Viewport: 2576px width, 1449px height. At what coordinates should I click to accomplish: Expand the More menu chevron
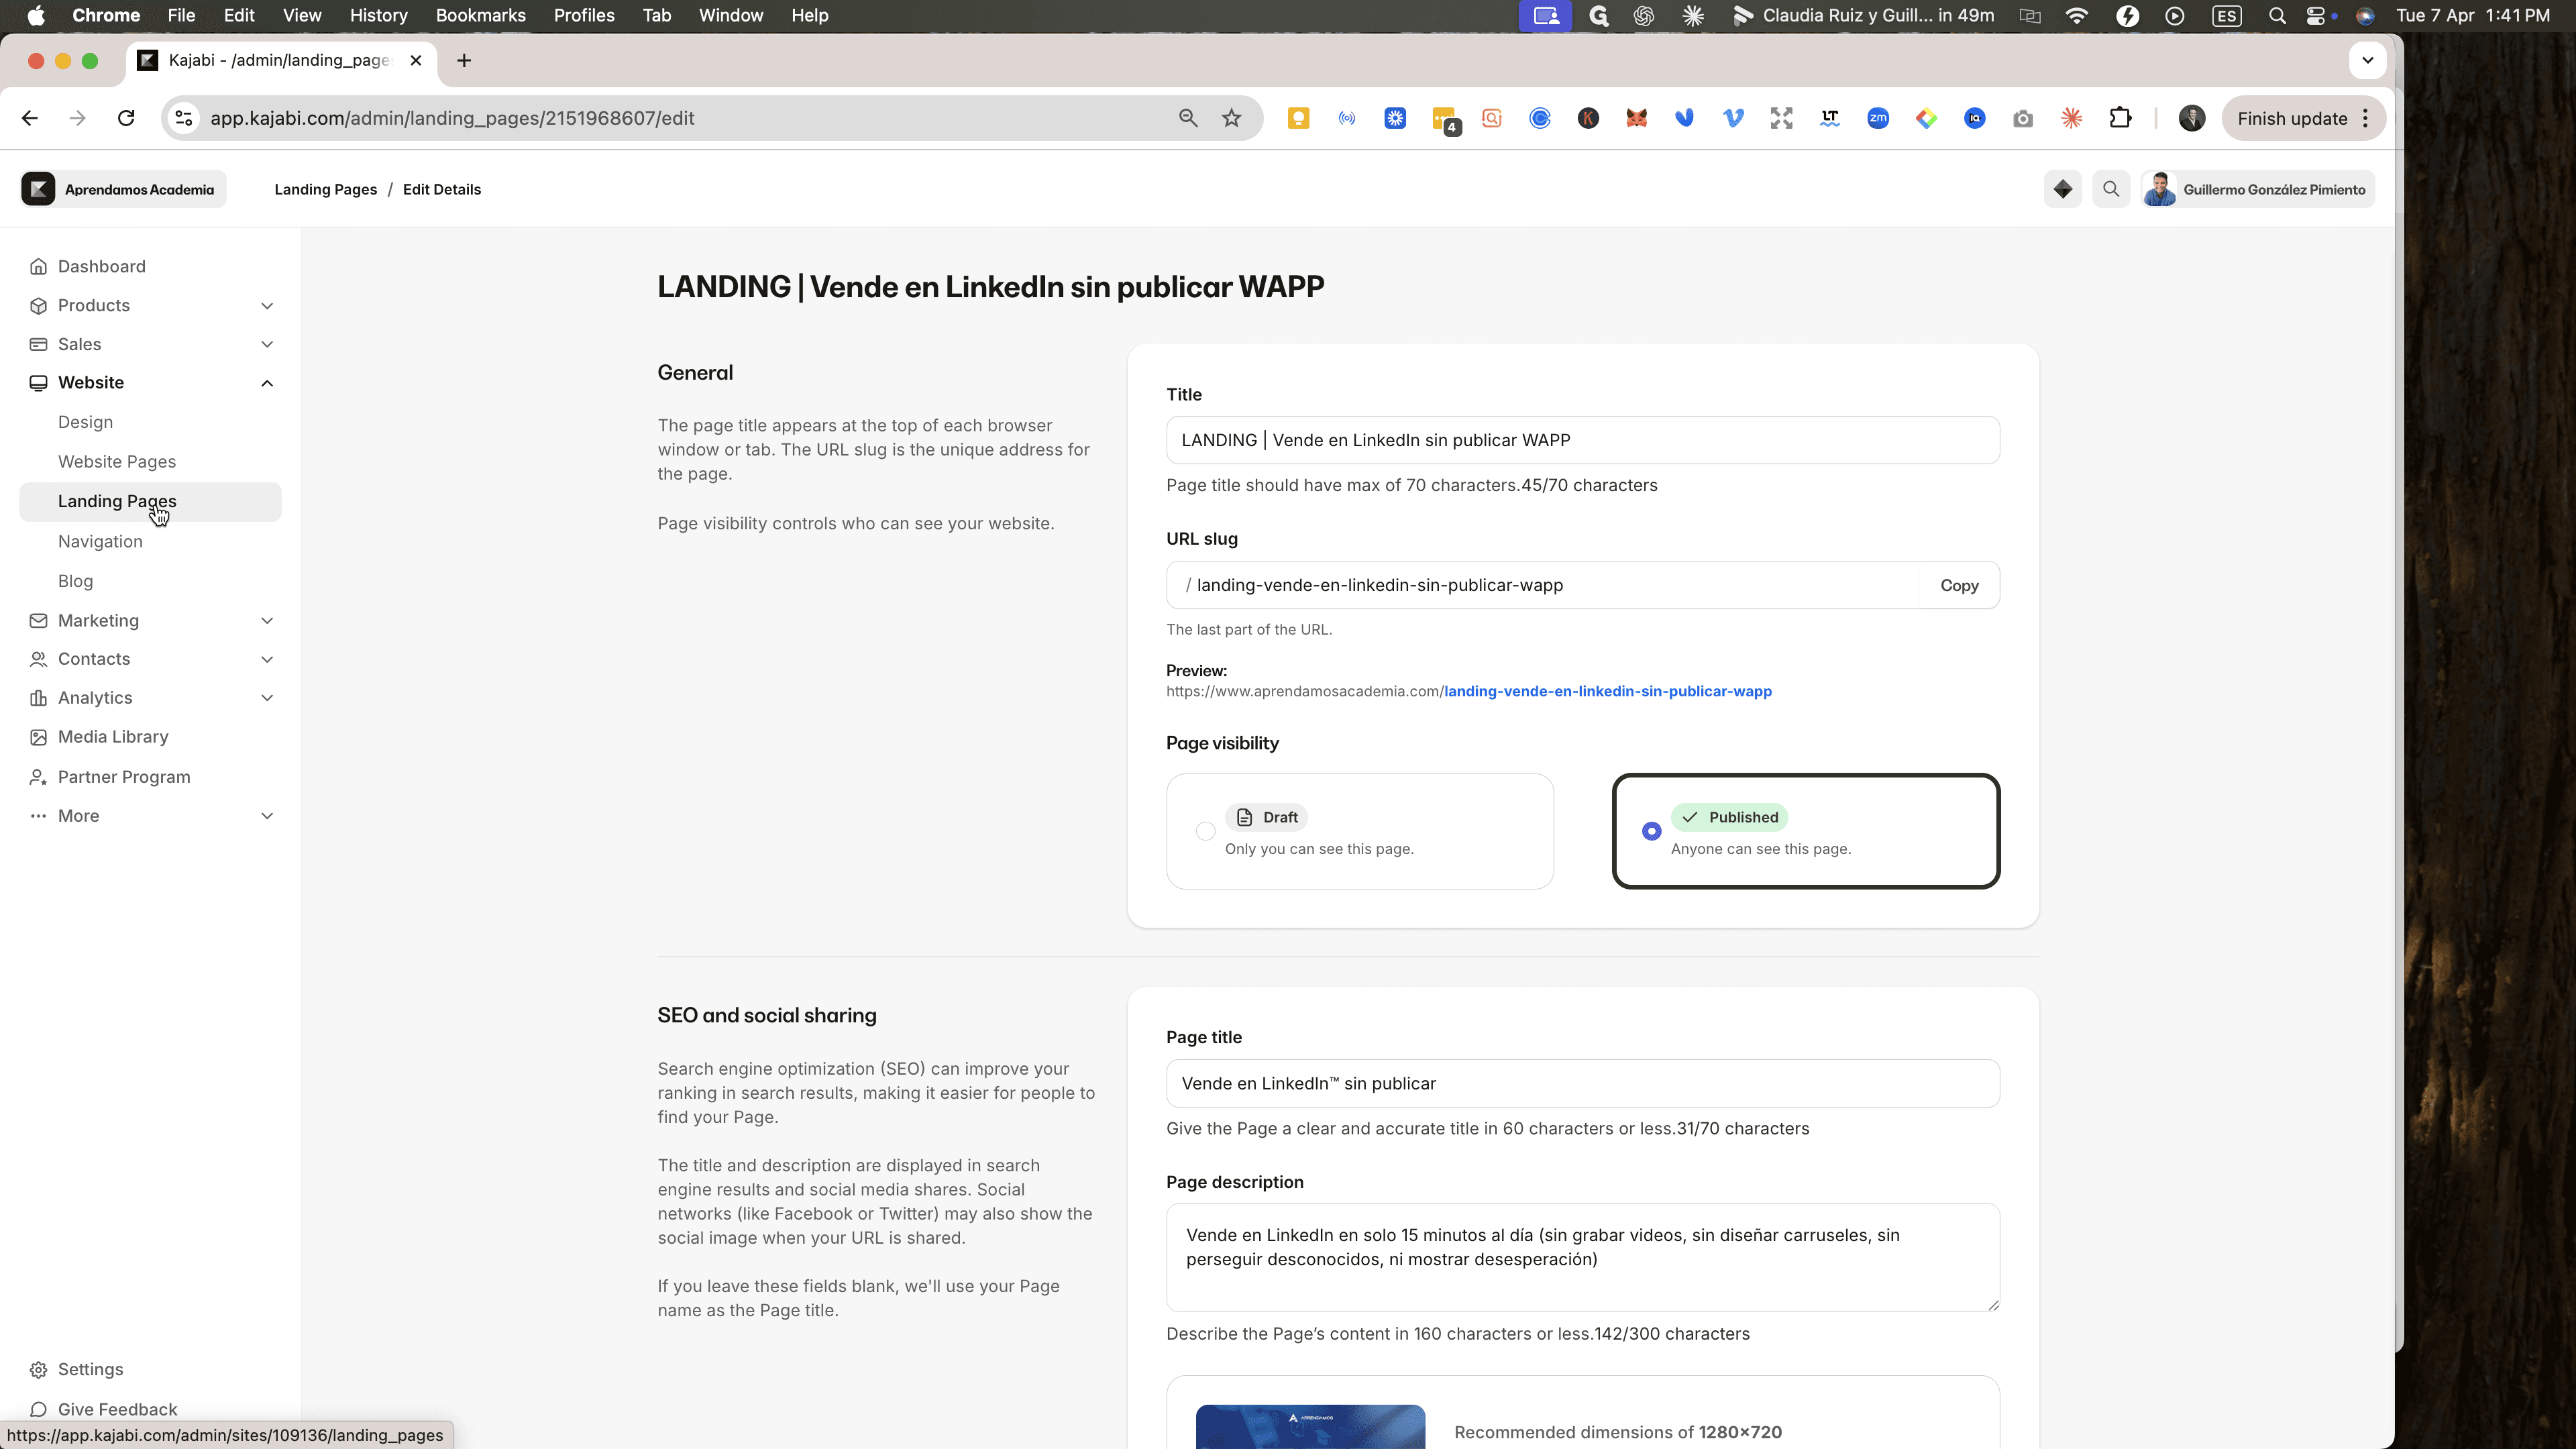click(267, 816)
